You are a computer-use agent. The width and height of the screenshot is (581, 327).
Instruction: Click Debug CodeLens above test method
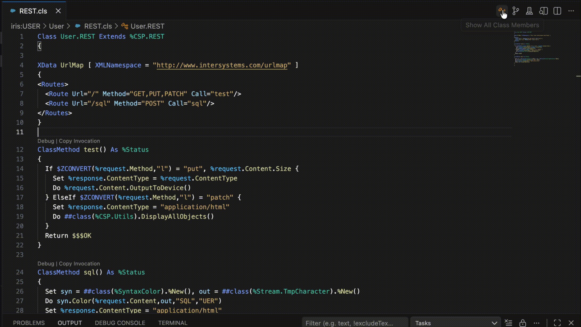46,141
